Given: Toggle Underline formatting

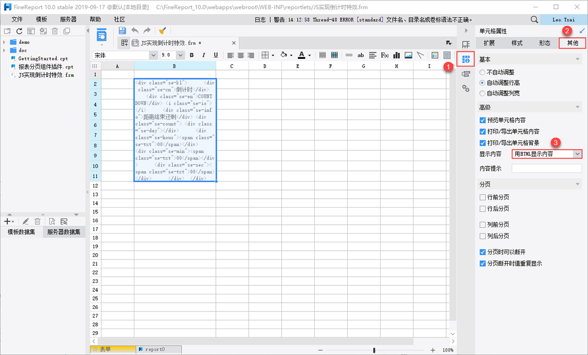Looking at the screenshot, I should tap(216, 55).
